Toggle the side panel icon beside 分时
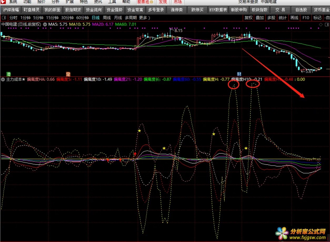 coord(4,18)
